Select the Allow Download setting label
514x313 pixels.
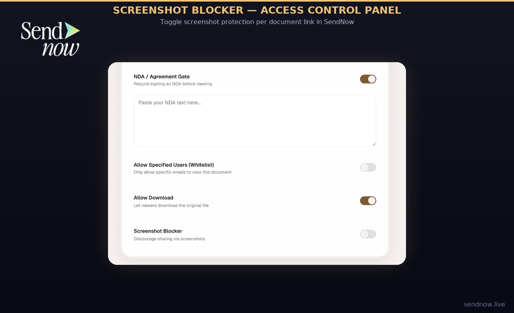tap(153, 198)
